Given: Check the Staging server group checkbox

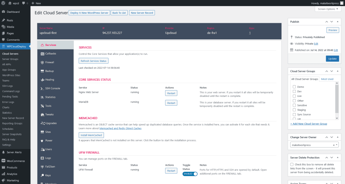Looking at the screenshot, I should 294,110.
